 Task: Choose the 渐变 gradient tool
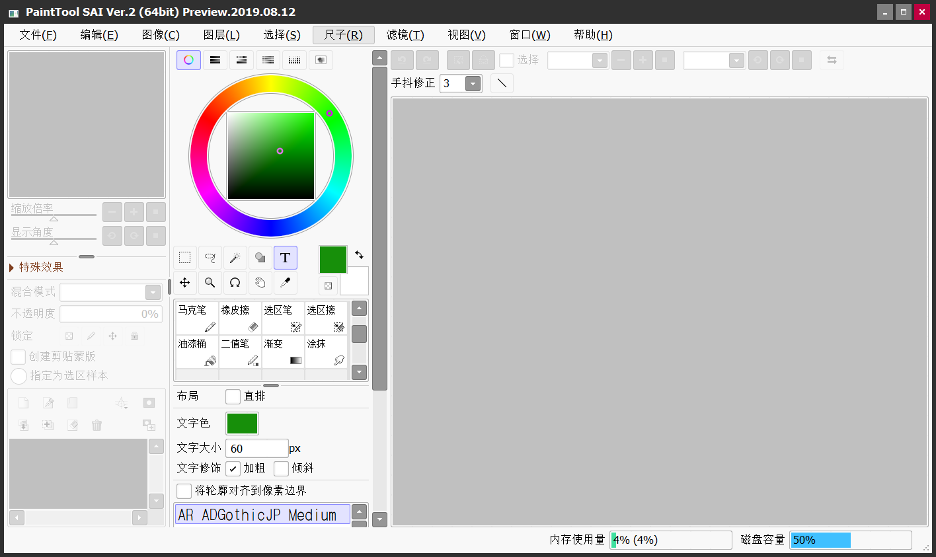[x=283, y=352]
